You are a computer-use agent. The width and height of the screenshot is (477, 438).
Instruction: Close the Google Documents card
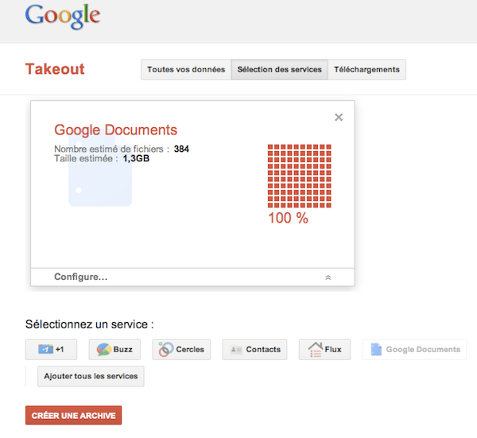click(x=339, y=117)
